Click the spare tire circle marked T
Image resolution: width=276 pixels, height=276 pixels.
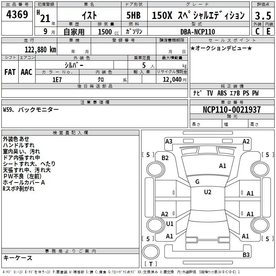pos(151,252)
